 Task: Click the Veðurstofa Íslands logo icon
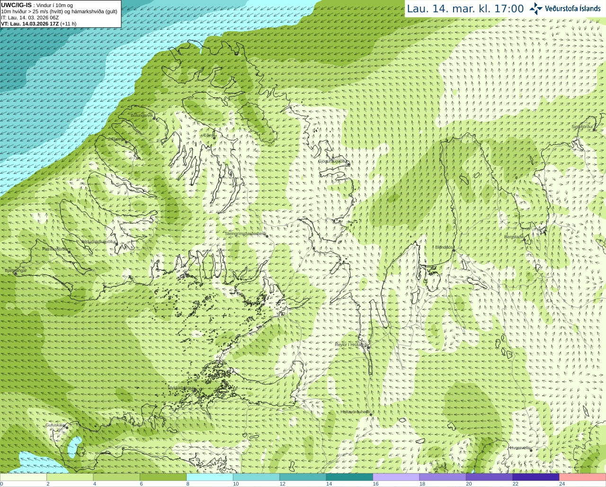click(536, 8)
